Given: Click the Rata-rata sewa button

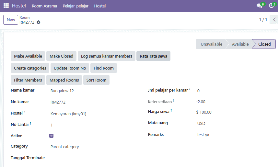Looking at the screenshot, I should 153,56.
